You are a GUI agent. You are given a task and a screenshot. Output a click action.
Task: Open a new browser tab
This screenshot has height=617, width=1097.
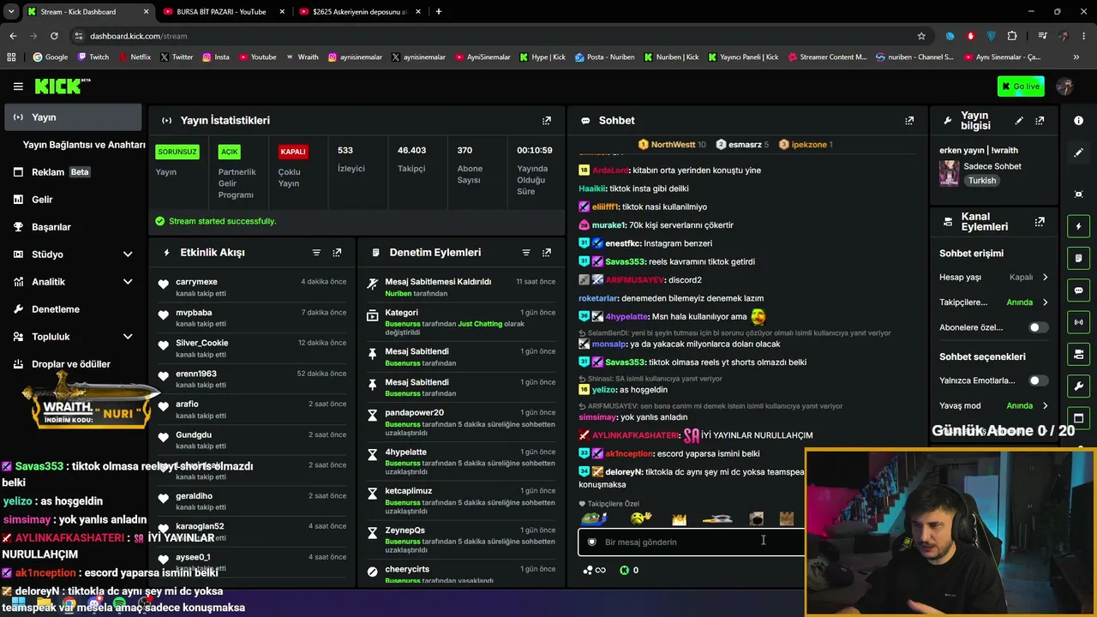pos(439,12)
